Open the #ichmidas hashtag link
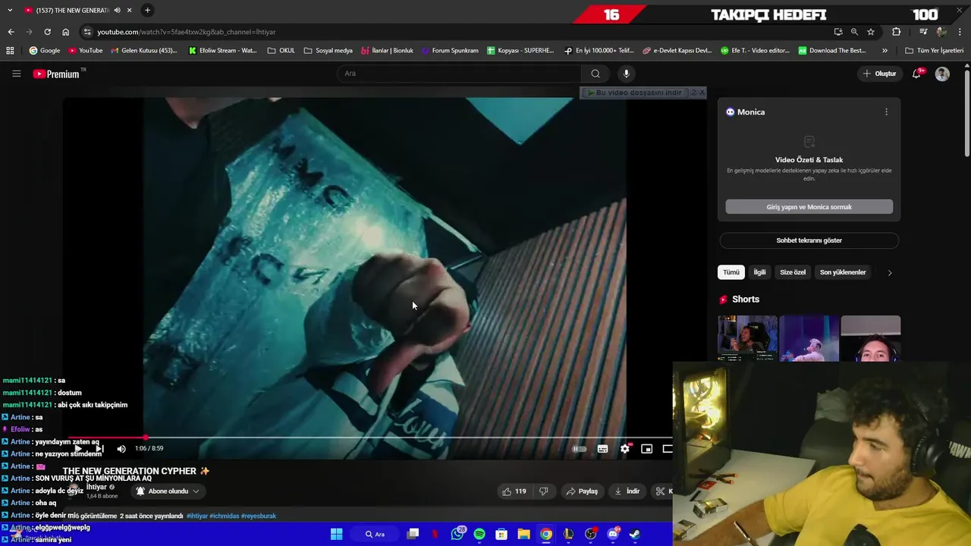 224,516
